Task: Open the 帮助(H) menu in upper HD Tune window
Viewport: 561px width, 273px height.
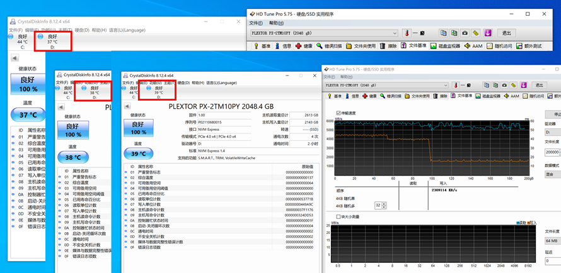Action: 277,23
